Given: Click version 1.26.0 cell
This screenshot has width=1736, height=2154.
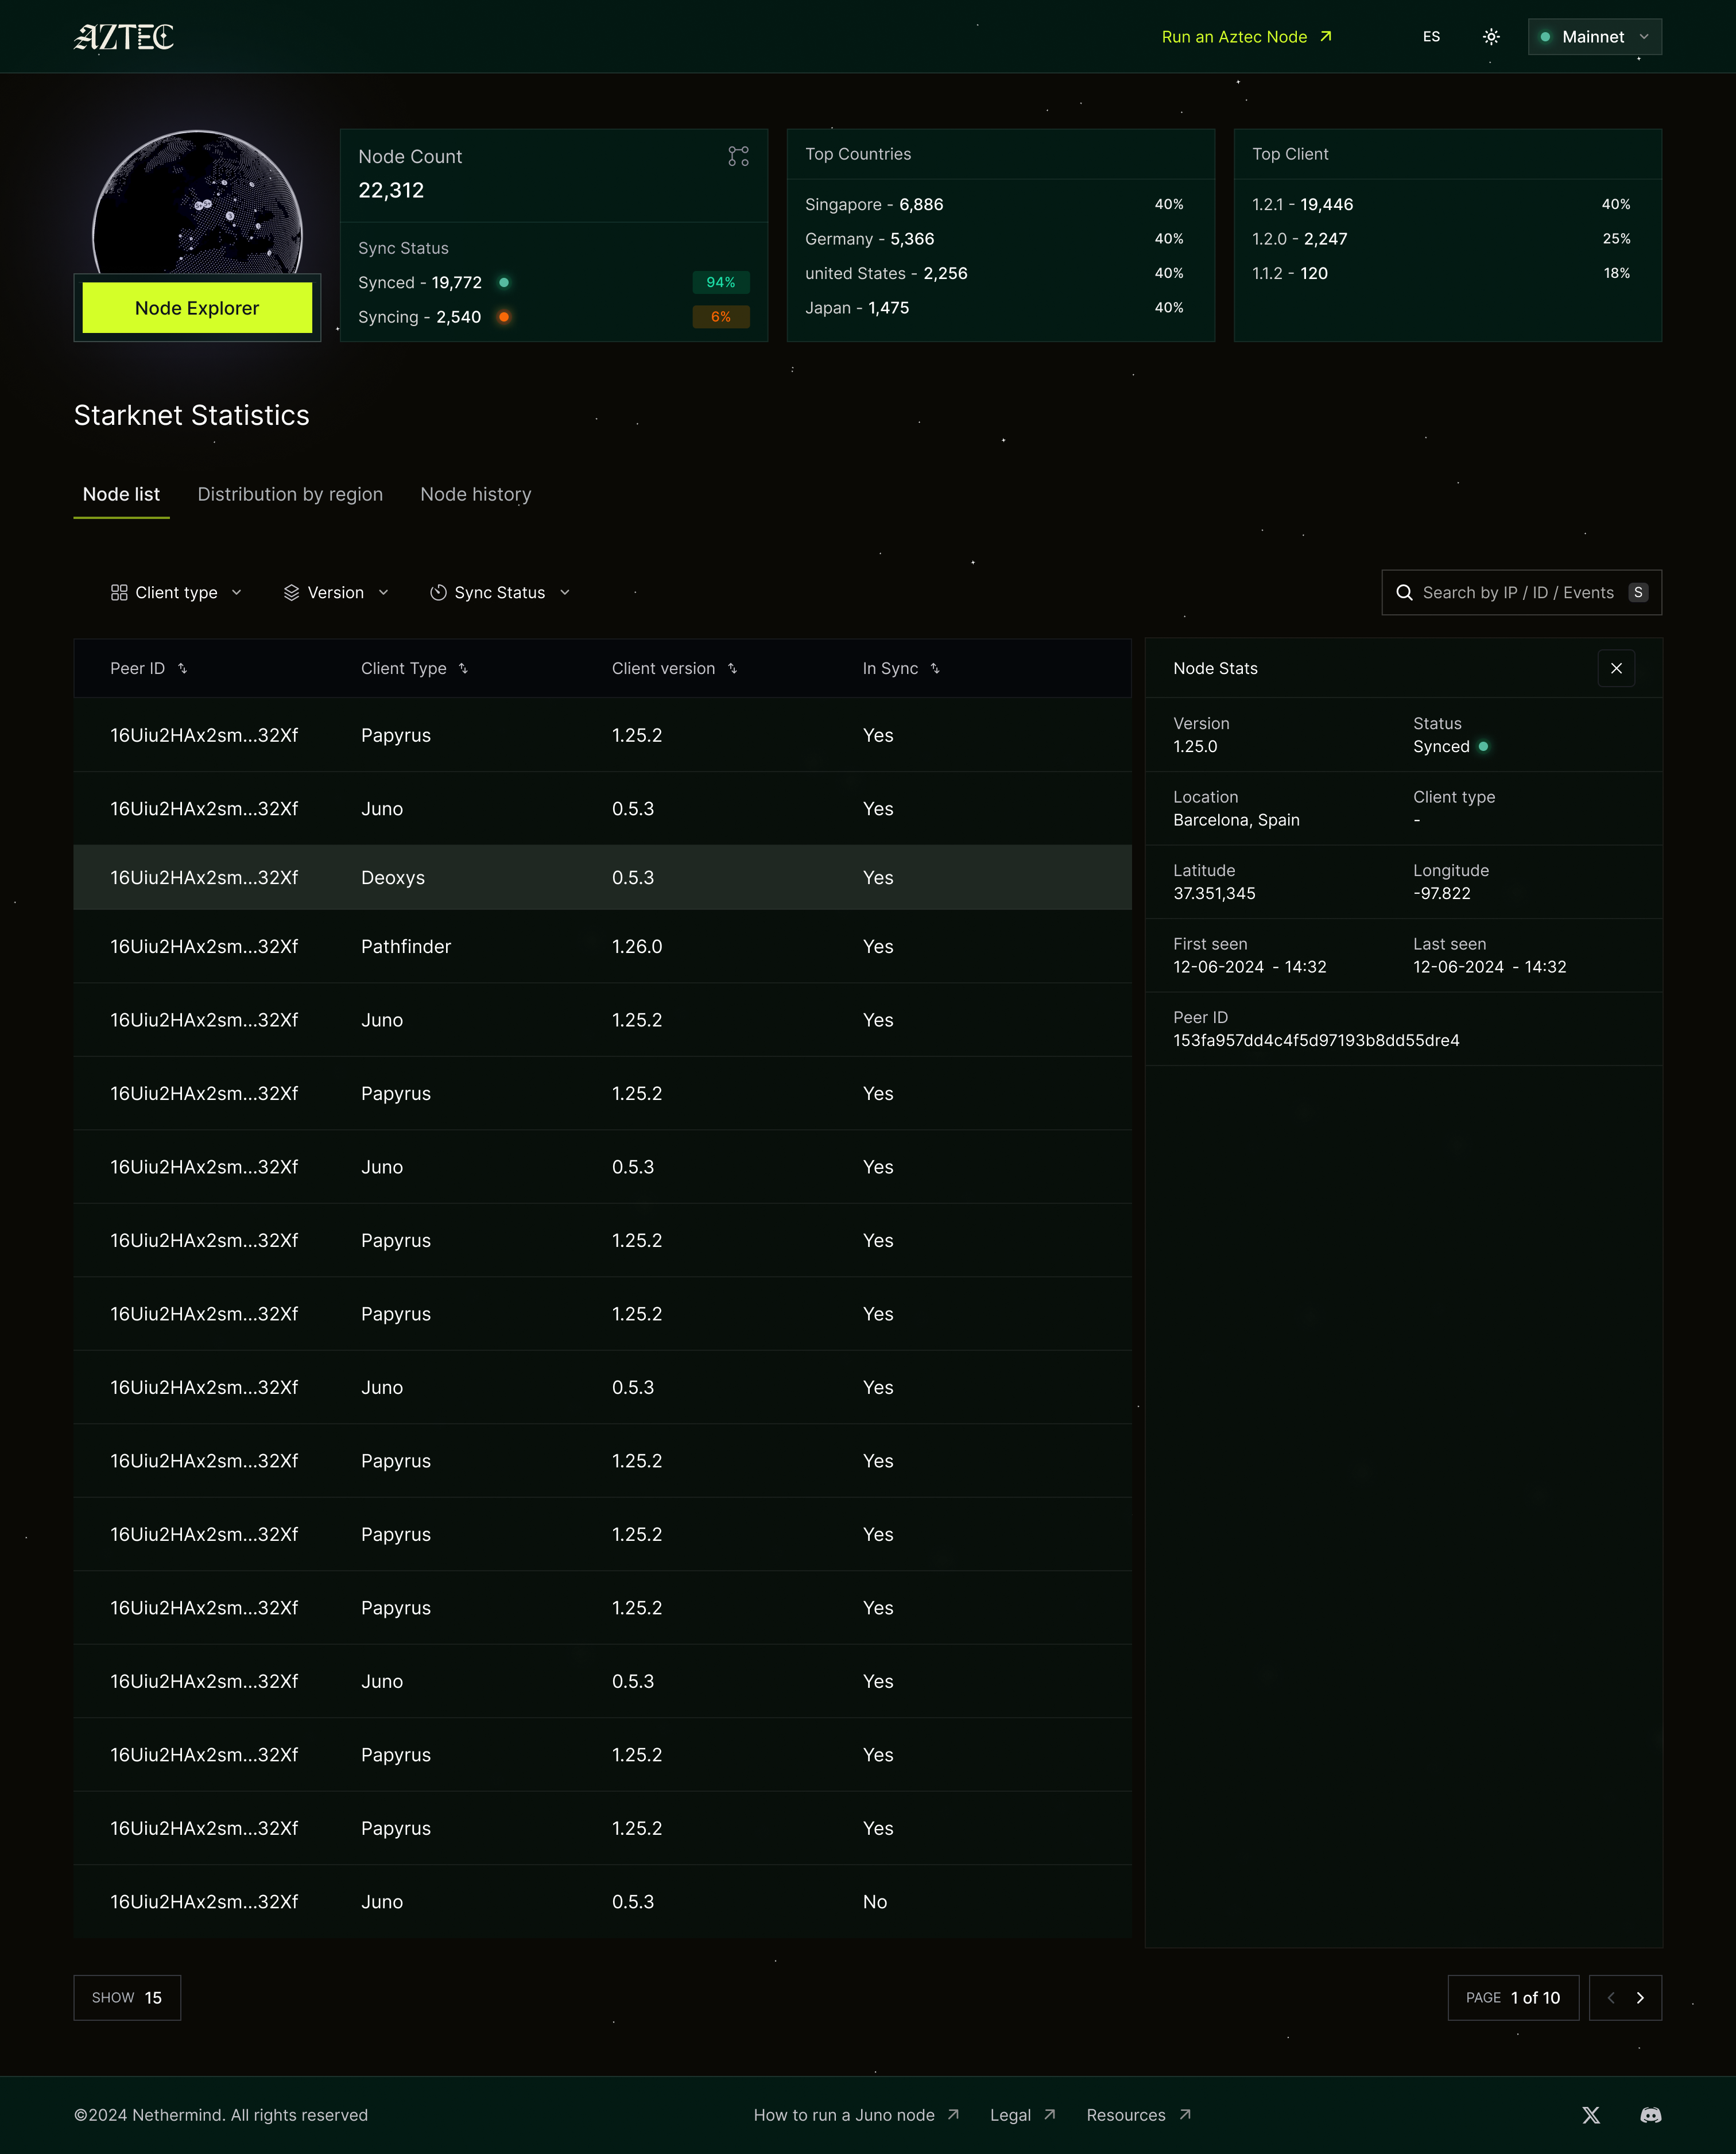Looking at the screenshot, I should point(637,946).
